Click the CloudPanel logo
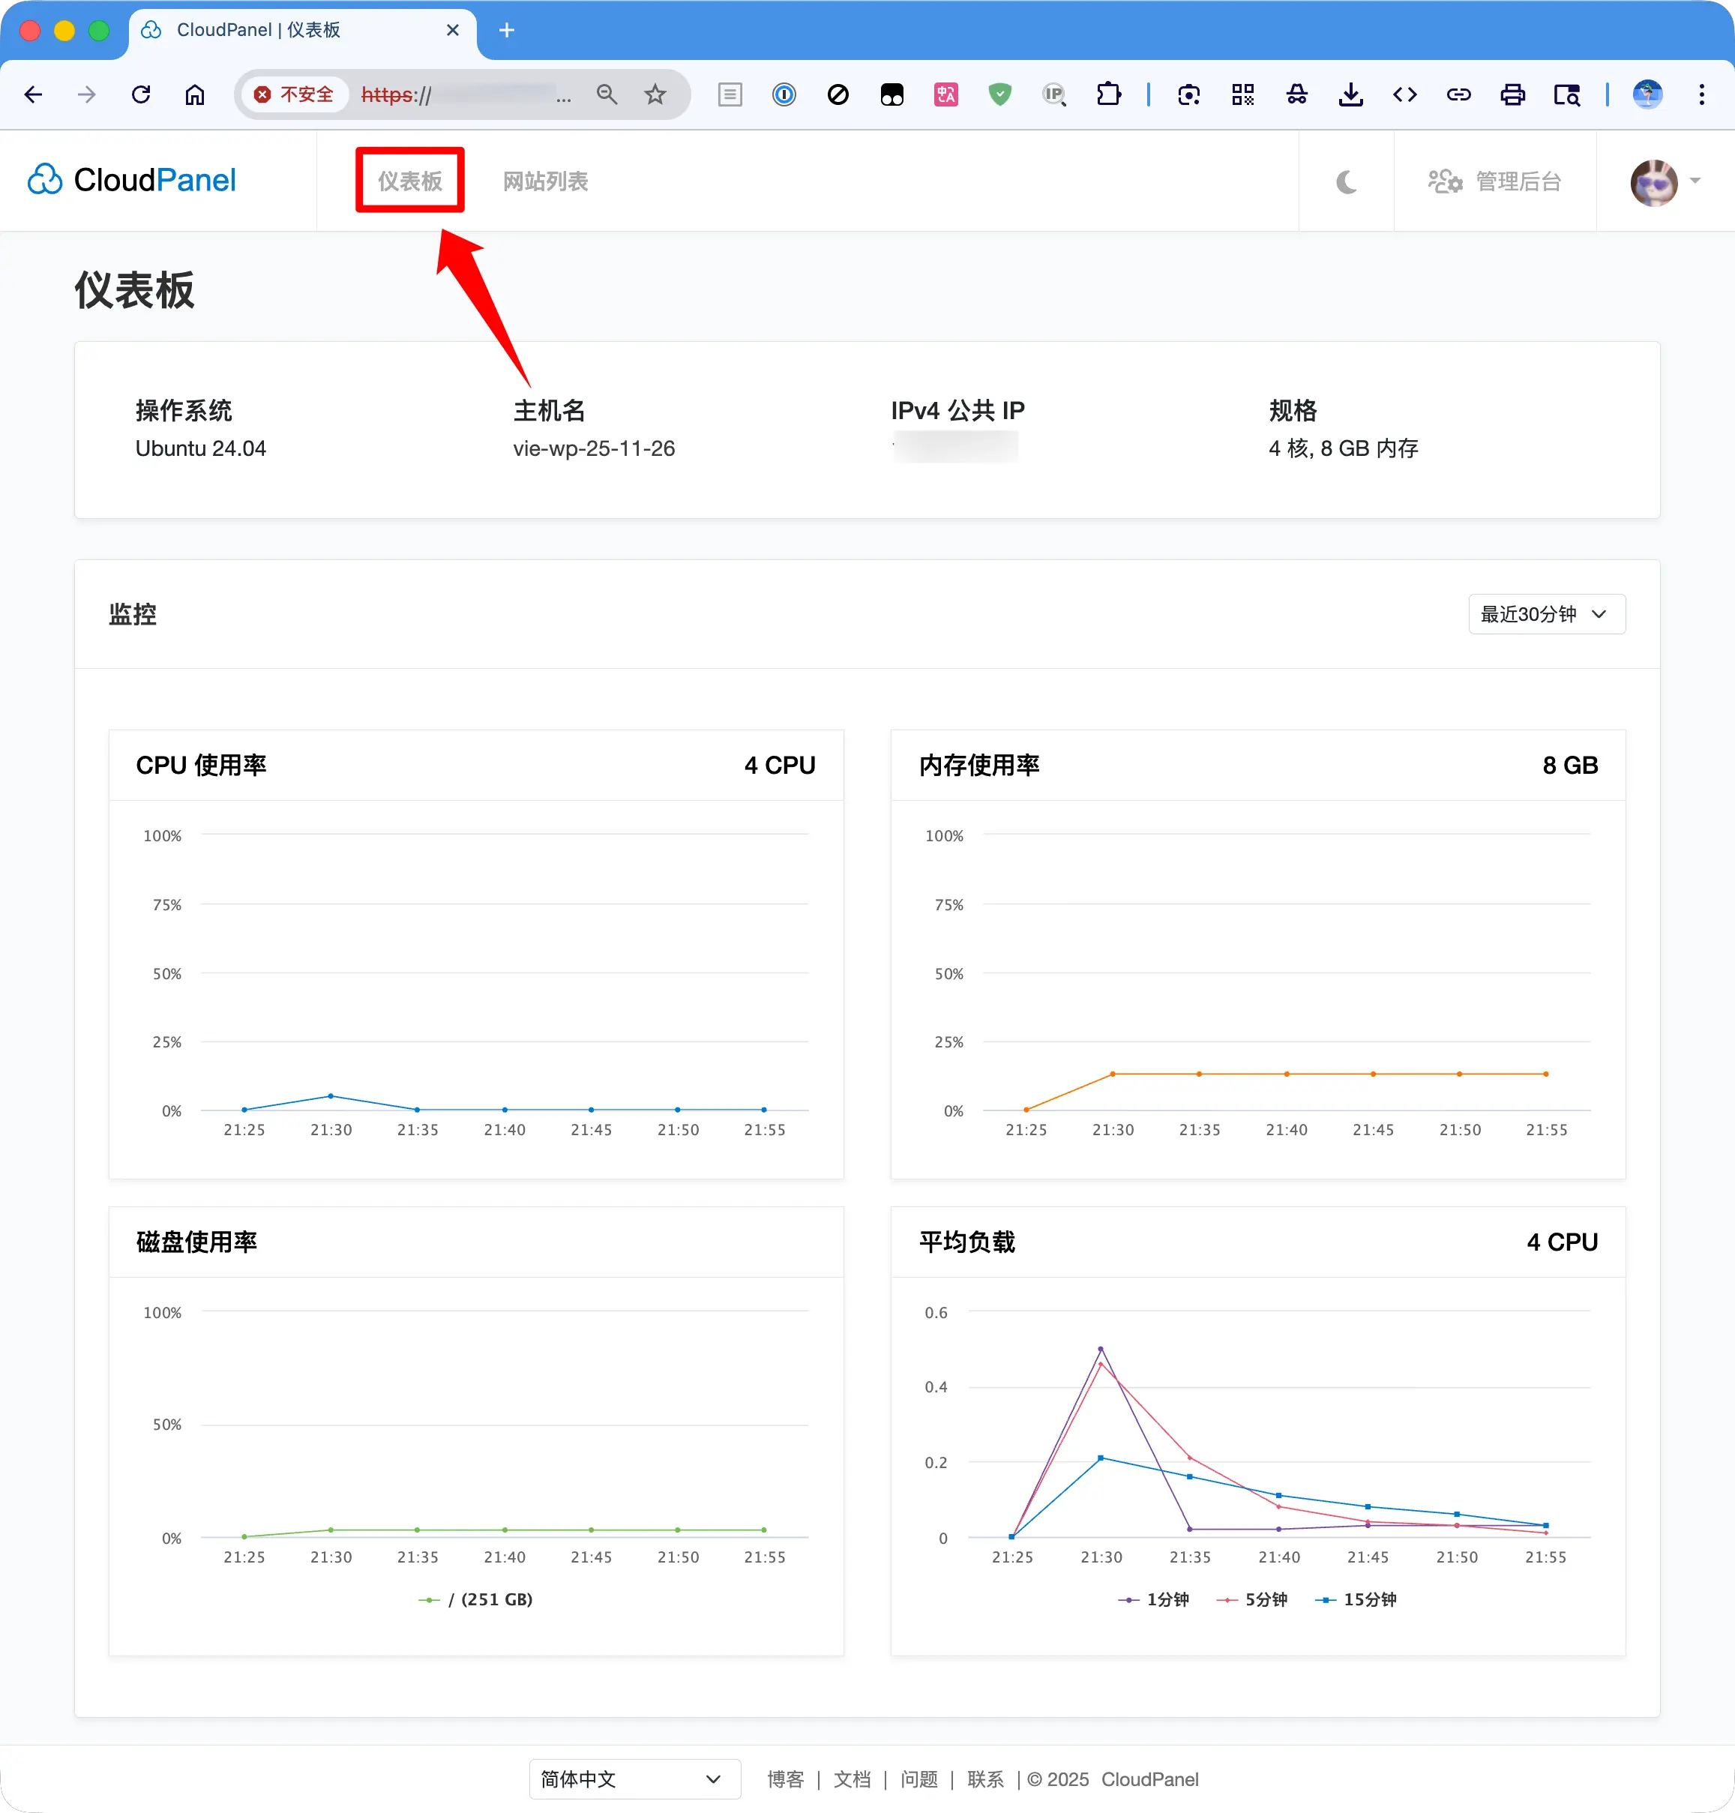 coord(131,179)
